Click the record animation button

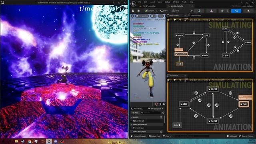click(156, 104)
